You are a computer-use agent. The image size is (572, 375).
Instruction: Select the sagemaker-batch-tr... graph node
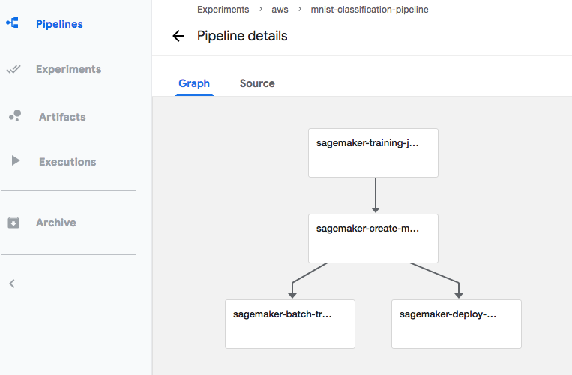(290, 324)
